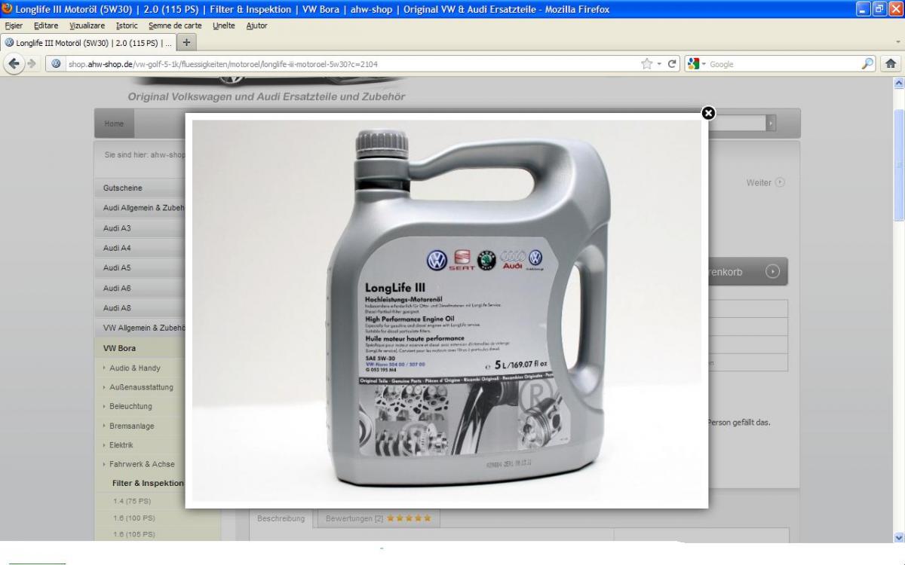This screenshot has width=905, height=565.
Task: Open the tab list dropdown at tab bar end
Action: (897, 41)
